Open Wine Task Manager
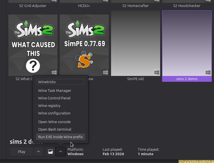214x163 pixels. tap(55, 90)
